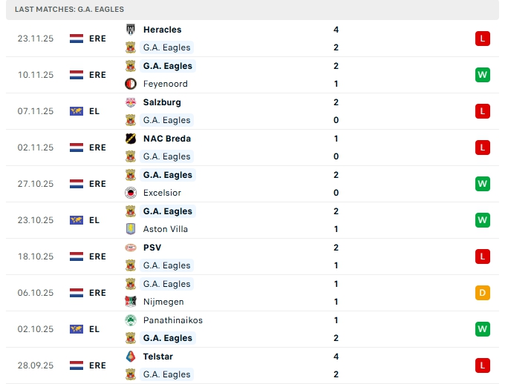Click the Nijmegen club crest icon

[x=131, y=302]
